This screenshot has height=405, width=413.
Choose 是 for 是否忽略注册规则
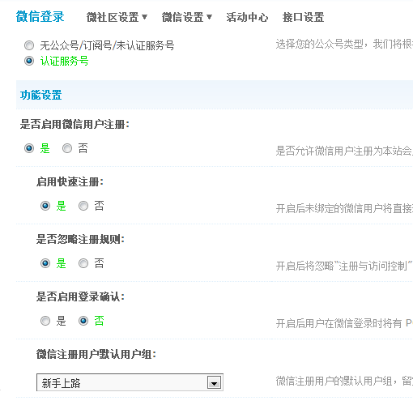pos(45,263)
